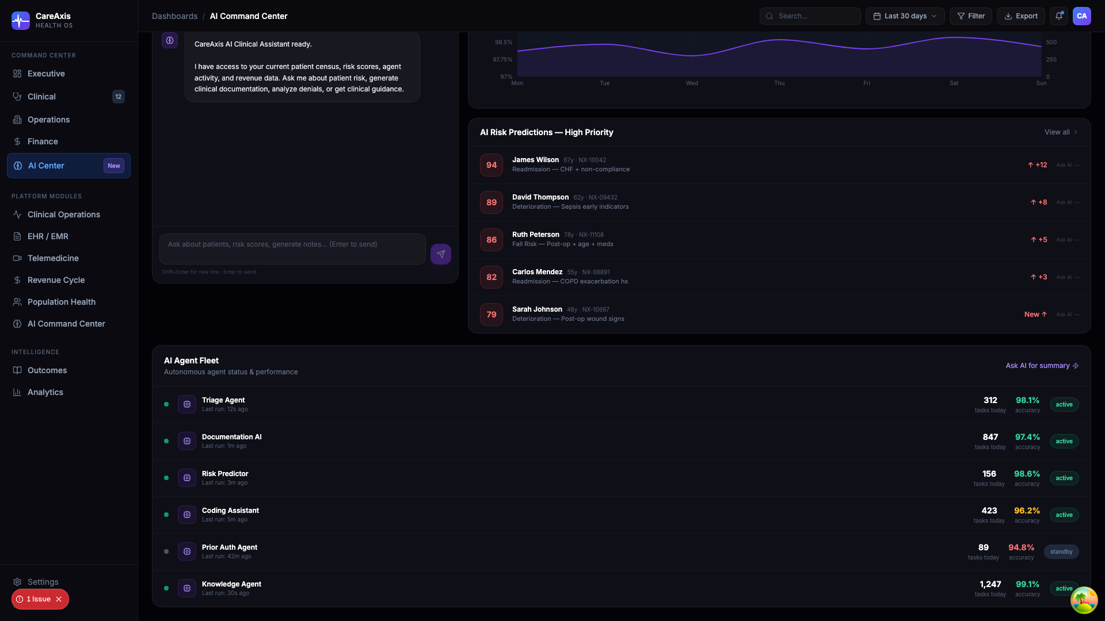Viewport: 1105px width, 621px height.
Task: Export the dashboard data
Action: [1021, 16]
